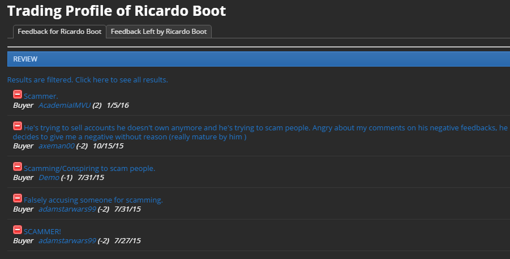Click negative icon next to "Scamming/Conspiring" feedback
510x259 pixels.
pos(18,166)
